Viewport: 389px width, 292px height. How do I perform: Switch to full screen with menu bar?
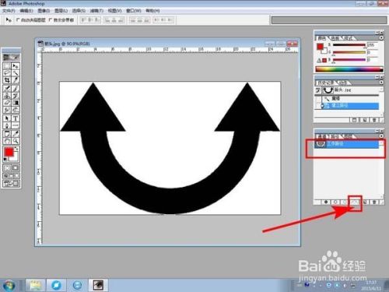click(11, 176)
